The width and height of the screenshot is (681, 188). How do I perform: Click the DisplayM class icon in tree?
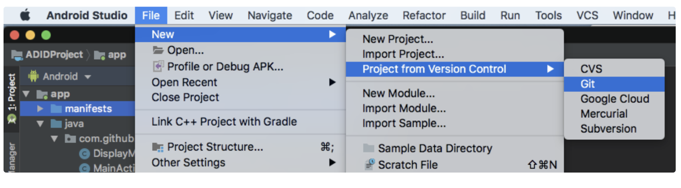coord(84,154)
